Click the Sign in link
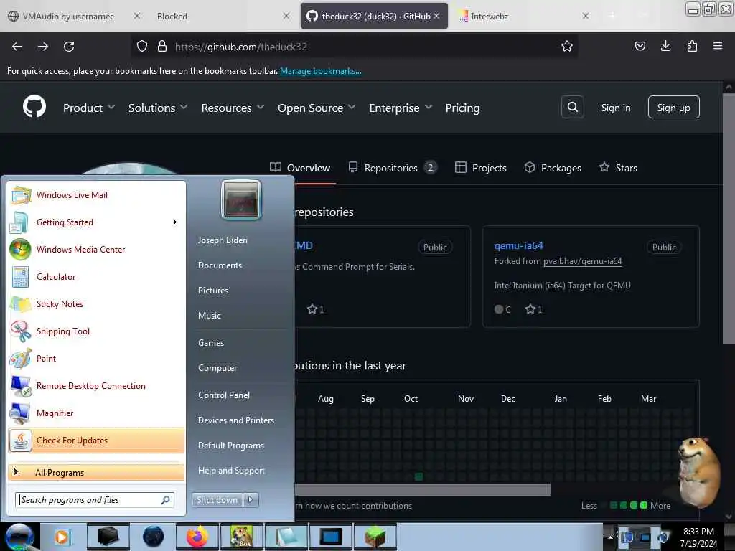The image size is (735, 551). (x=615, y=108)
